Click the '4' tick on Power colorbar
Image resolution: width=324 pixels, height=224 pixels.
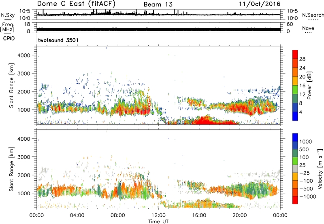[x=301, y=112]
